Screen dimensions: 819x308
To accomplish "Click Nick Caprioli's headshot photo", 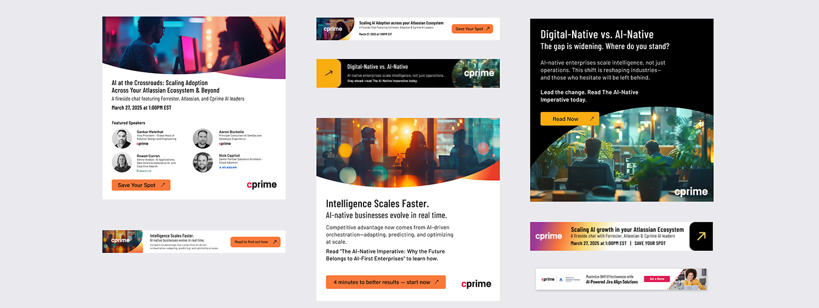I will tap(203, 163).
